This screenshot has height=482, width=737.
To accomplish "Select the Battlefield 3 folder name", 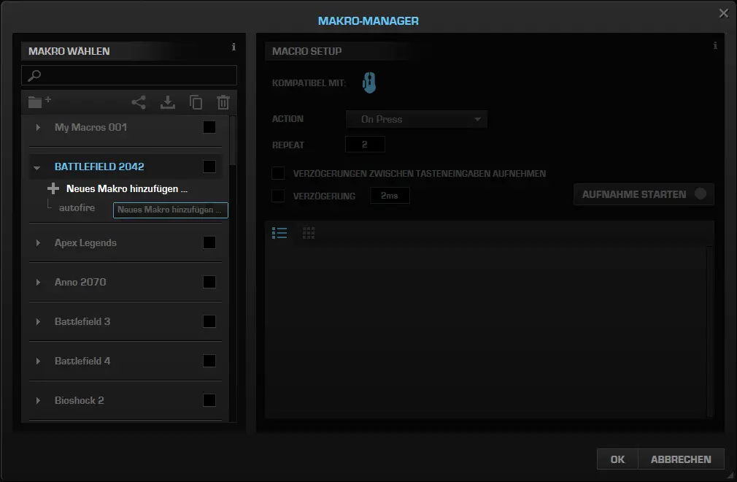I will click(82, 321).
